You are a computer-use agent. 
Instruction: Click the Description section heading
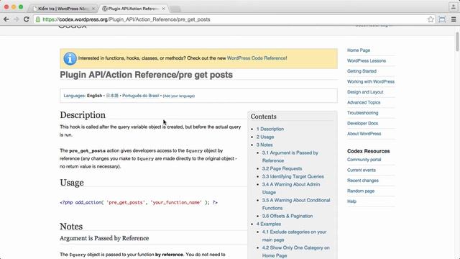(x=83, y=115)
